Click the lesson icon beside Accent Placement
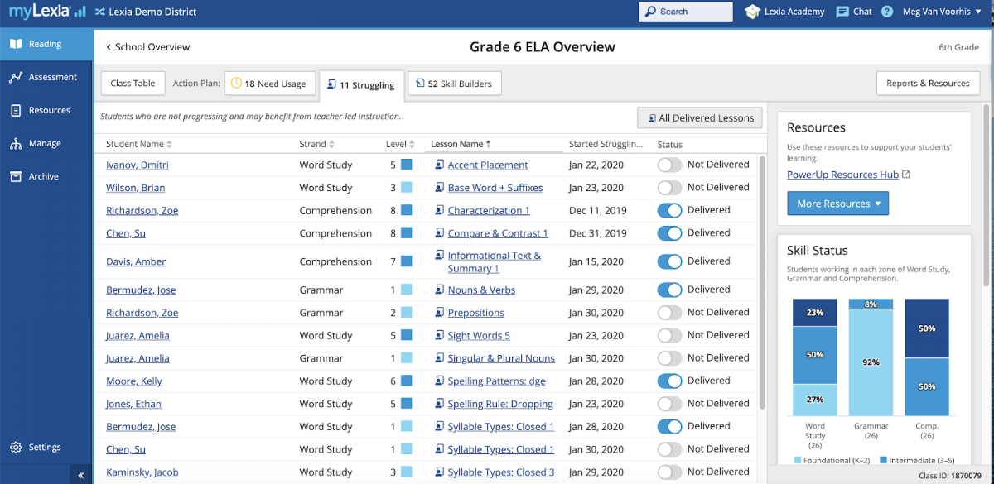Image resolution: width=994 pixels, height=484 pixels. pos(440,165)
